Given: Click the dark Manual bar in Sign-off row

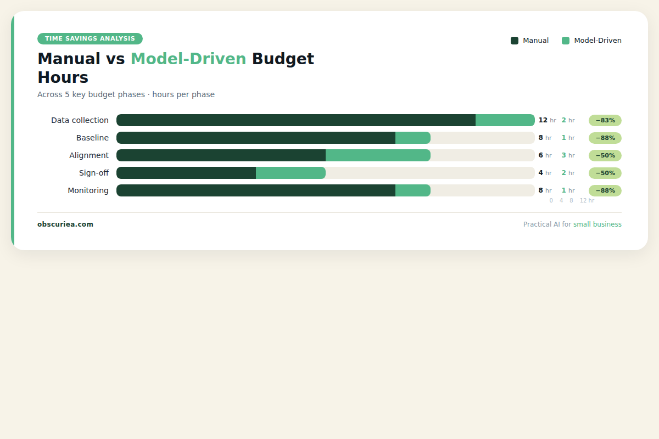Looking at the screenshot, I should coord(186,173).
